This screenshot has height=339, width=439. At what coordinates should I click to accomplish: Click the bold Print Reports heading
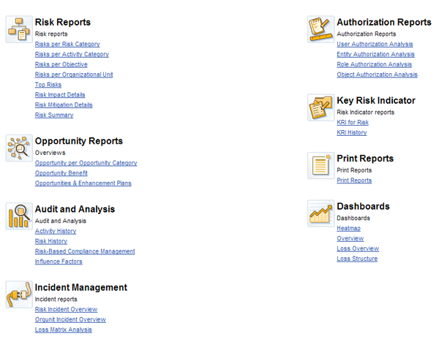click(x=365, y=159)
